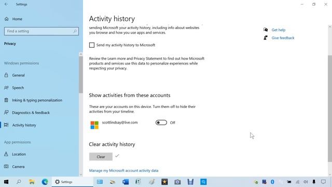Image resolution: width=332 pixels, height=187 pixels.
Task: Click the main content scroll up arrow
Action: 330,27
